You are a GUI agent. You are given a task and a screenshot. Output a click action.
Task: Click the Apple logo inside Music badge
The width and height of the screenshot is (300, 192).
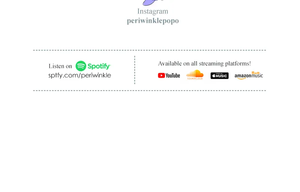pos(214,76)
